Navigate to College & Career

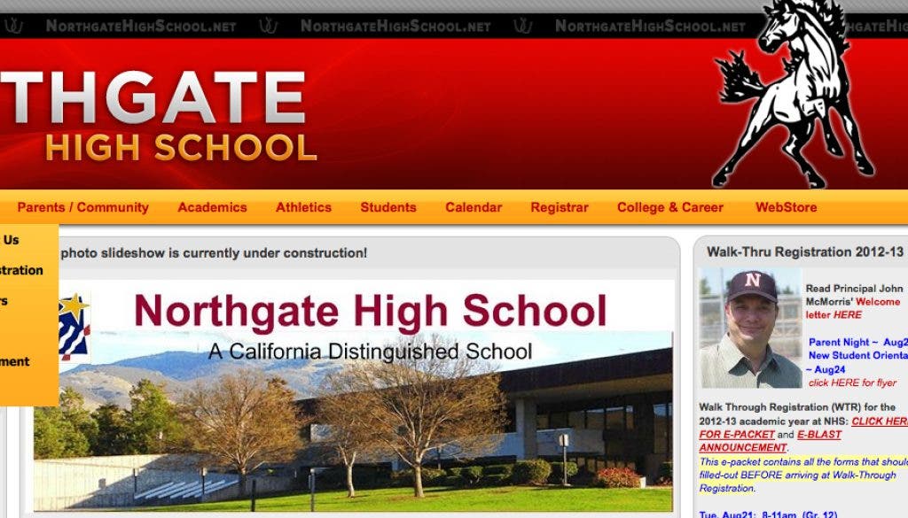coord(669,207)
